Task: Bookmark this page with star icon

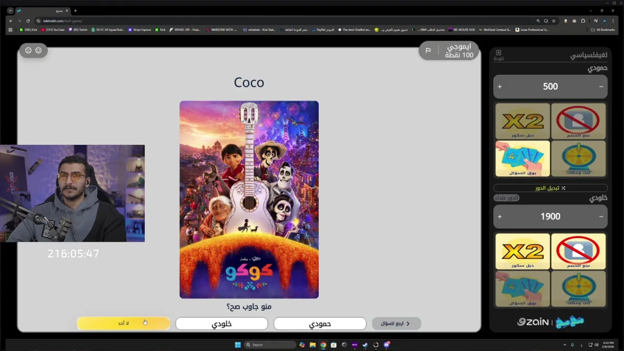Action: 554,21
